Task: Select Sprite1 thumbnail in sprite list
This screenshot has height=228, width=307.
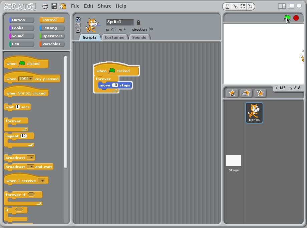Action: tap(254, 113)
